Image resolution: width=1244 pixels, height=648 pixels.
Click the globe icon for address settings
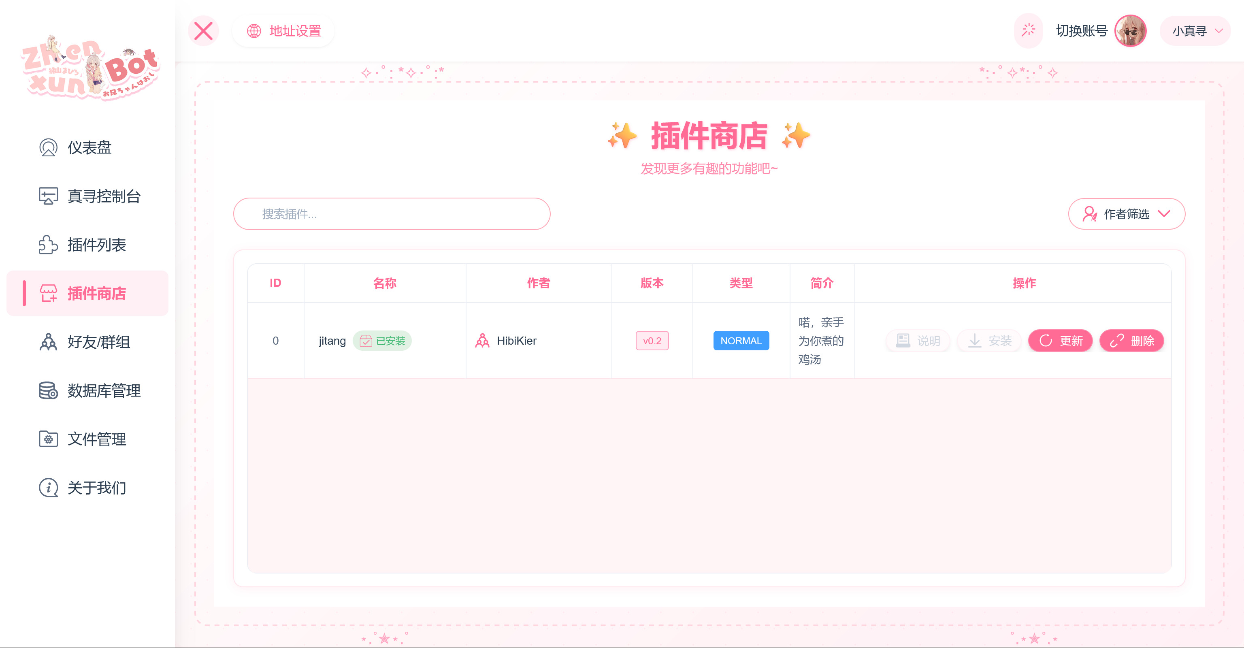pos(254,31)
